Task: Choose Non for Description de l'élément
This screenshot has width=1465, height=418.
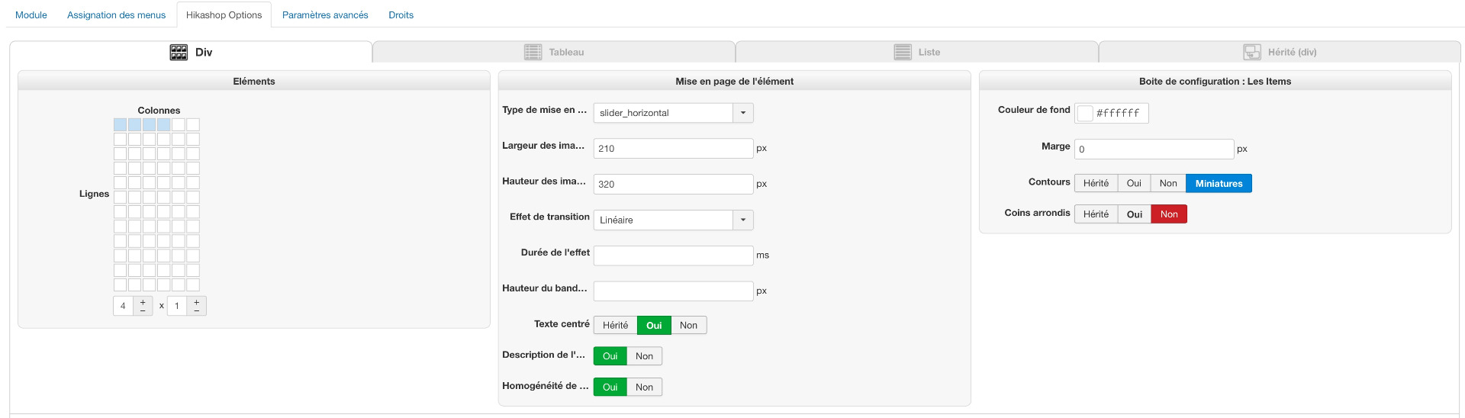Action: 644,356
